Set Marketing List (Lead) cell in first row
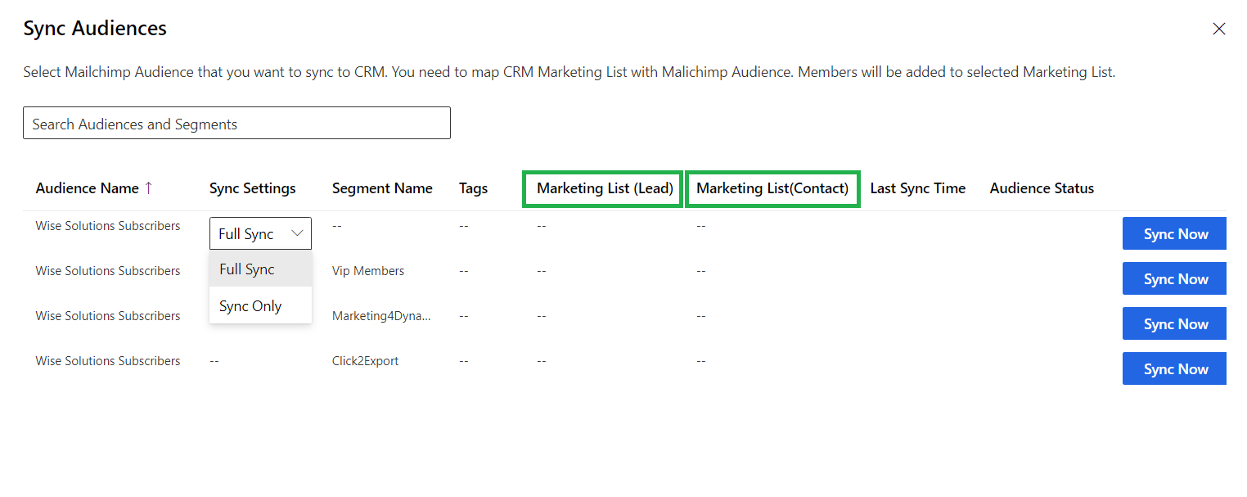This screenshot has height=497, width=1247. click(541, 226)
